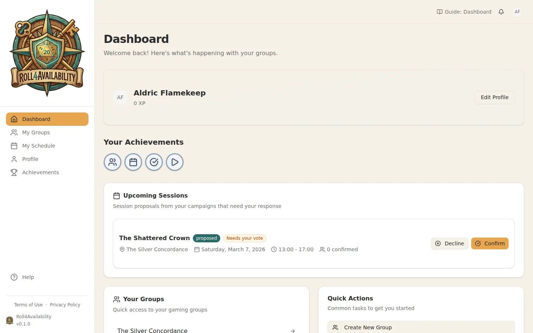Open the Profile page from the sidebar
533x333 pixels.
click(30, 159)
